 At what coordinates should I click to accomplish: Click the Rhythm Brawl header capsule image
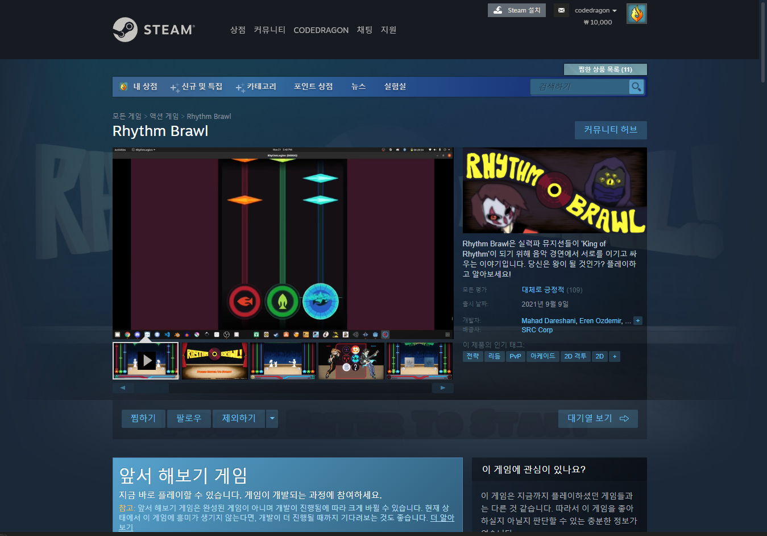[554, 190]
